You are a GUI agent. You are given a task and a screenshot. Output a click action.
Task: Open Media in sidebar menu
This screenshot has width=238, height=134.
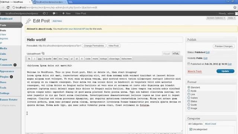4,48
